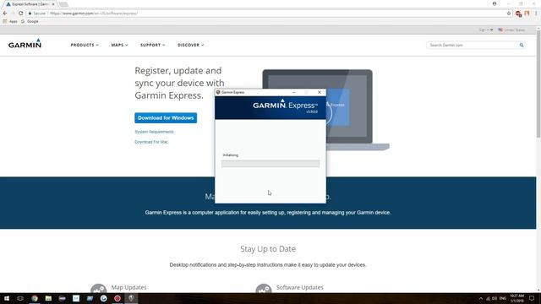
Task: Minimize the Garmin Express installer window
Action: tap(294, 92)
